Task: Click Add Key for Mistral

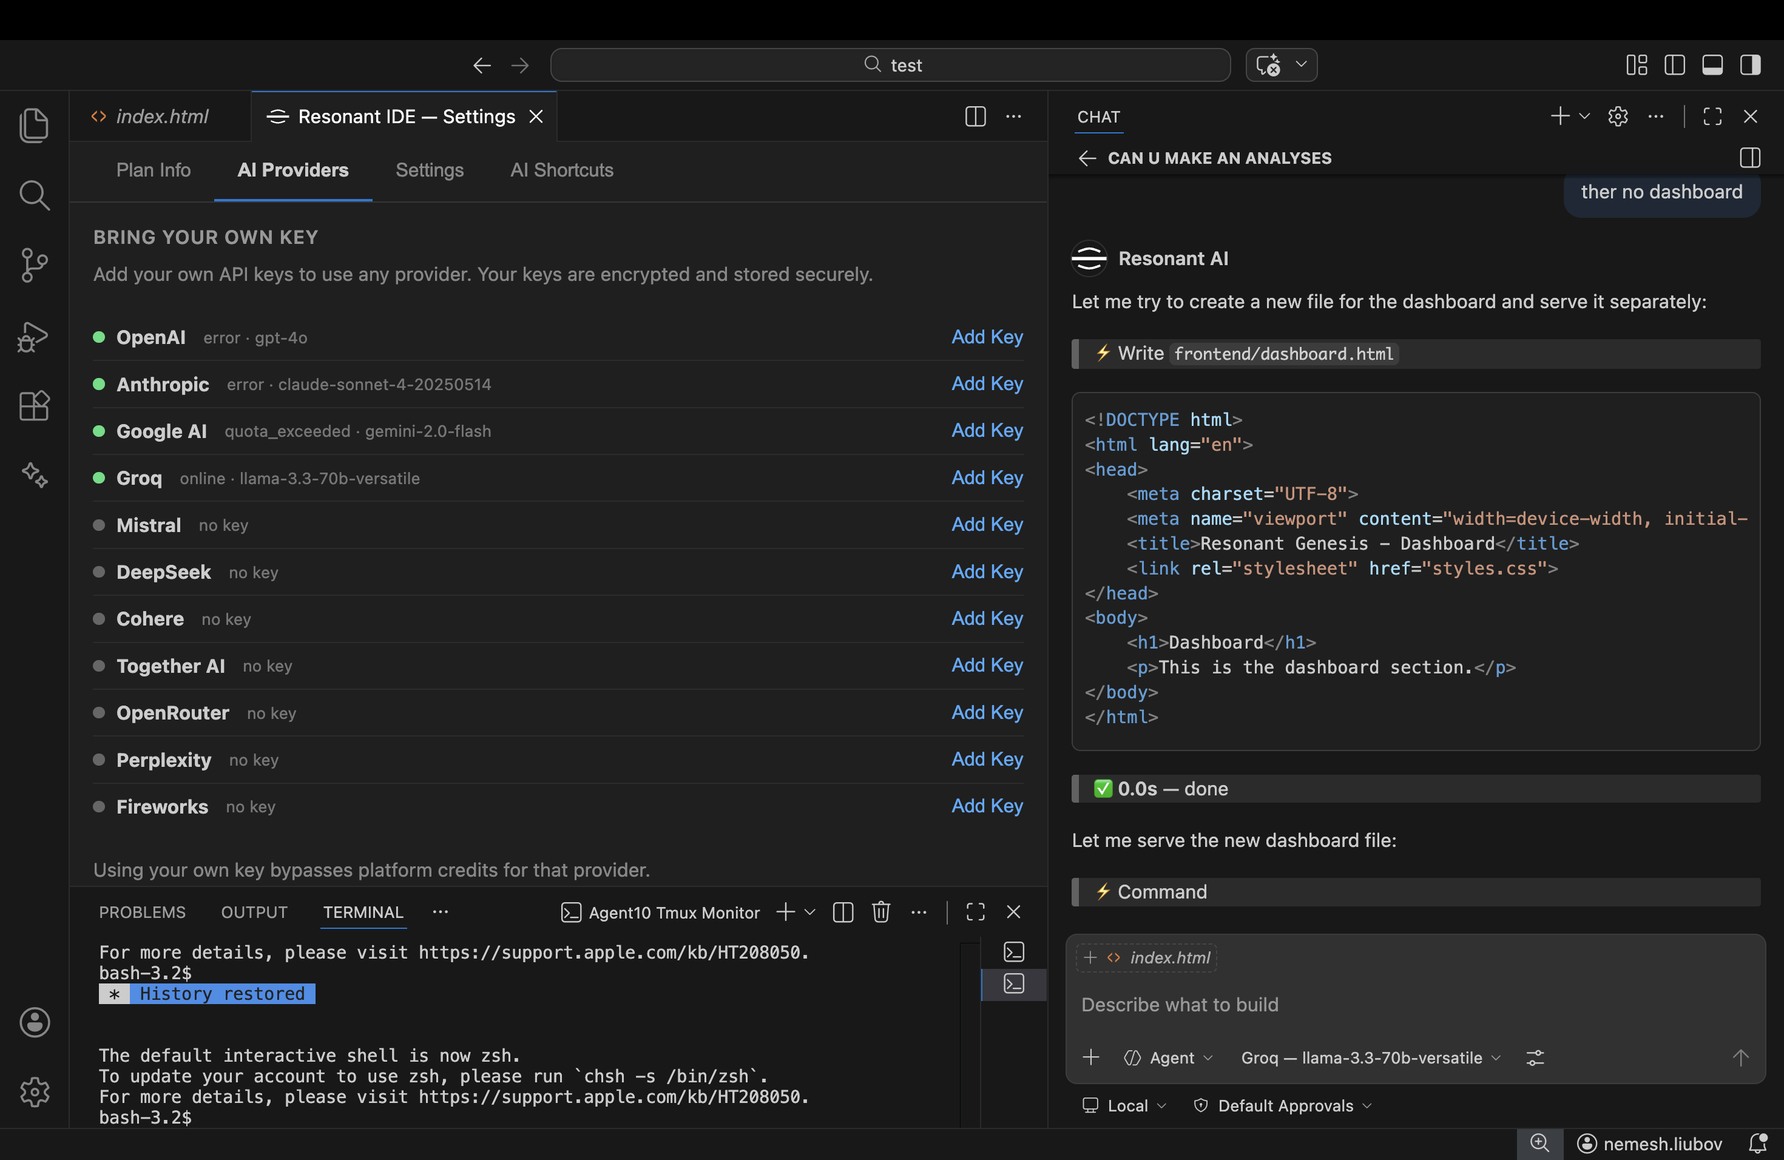Action: [987, 525]
